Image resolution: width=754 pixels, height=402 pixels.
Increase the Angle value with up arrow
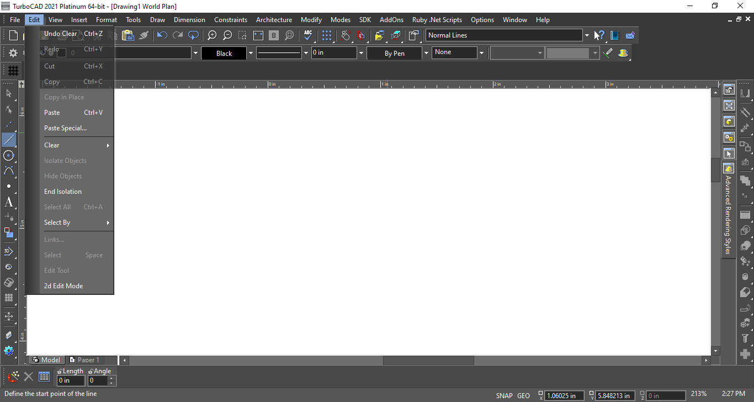112,378
